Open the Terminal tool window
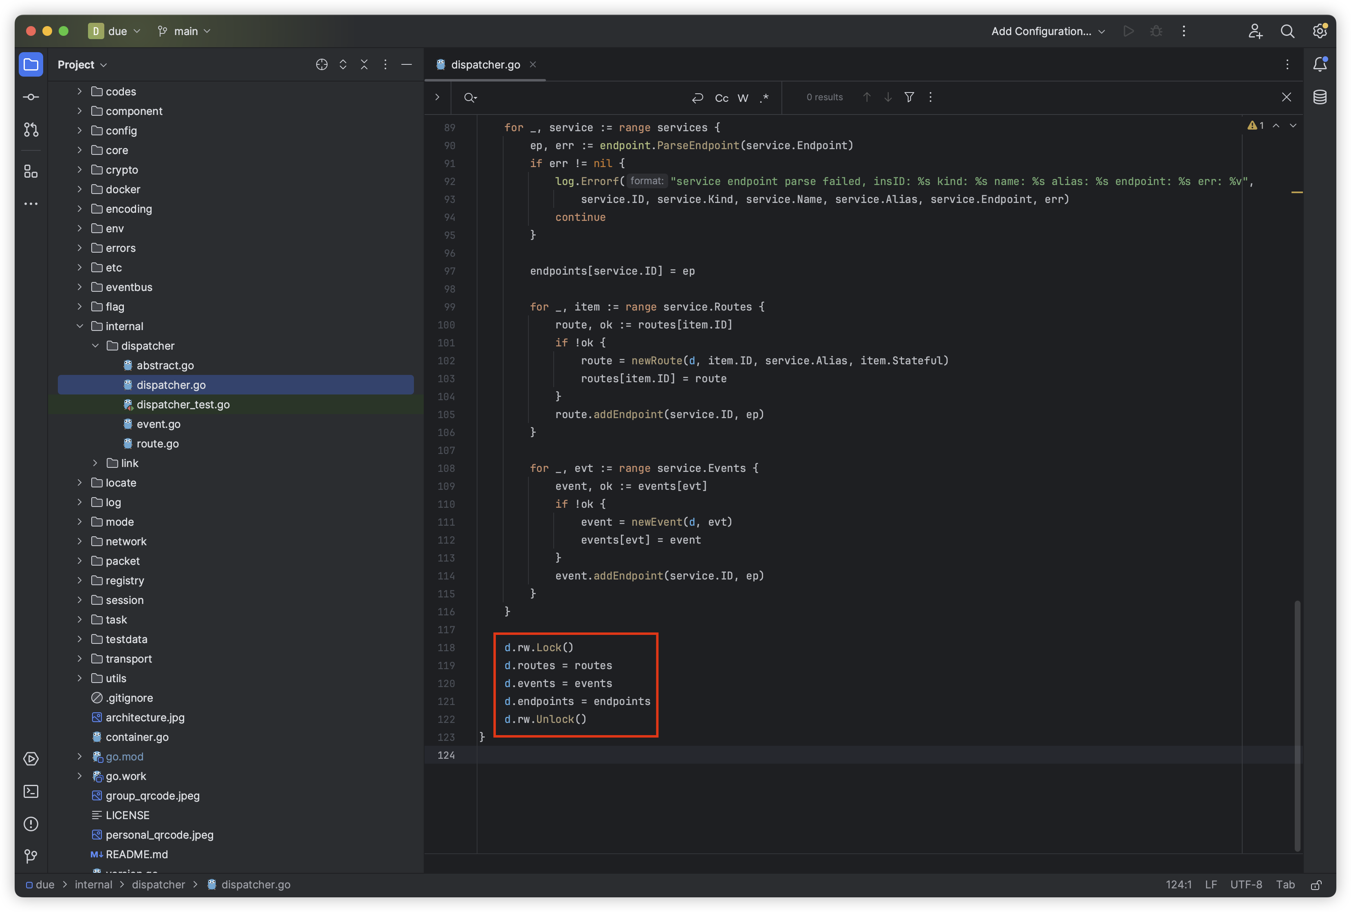The width and height of the screenshot is (1351, 912). [x=30, y=792]
